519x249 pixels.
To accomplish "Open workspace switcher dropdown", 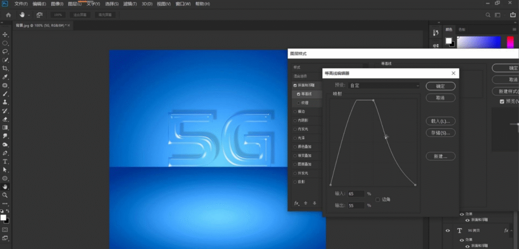I will pyautogui.click(x=499, y=15).
